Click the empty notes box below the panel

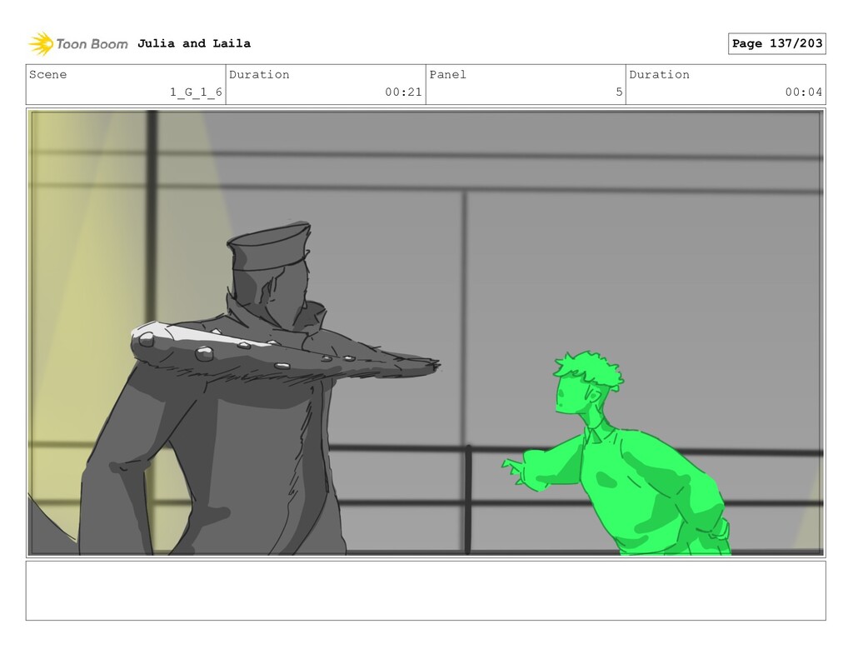(x=426, y=591)
